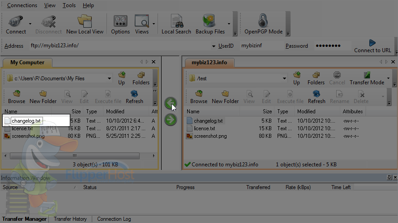This screenshot has width=398, height=223.
Task: Click Connect to URL
Action: pos(372,46)
